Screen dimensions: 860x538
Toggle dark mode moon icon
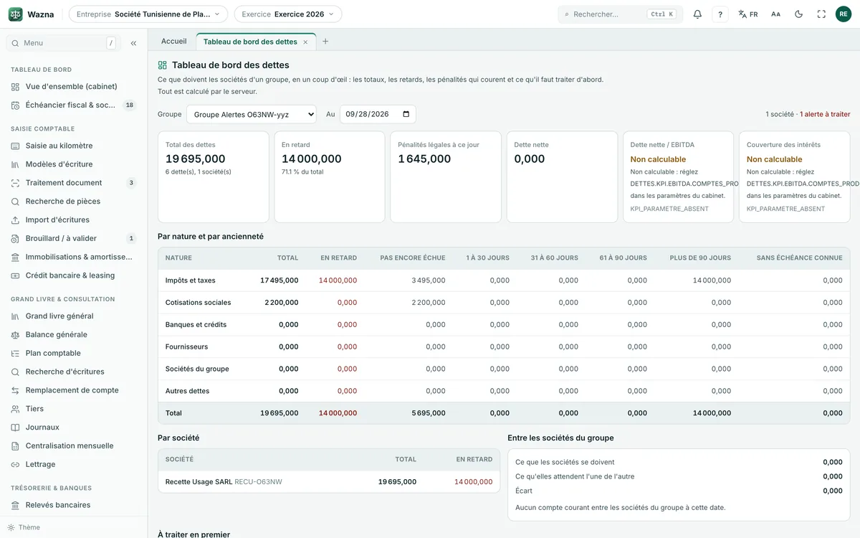click(x=798, y=14)
